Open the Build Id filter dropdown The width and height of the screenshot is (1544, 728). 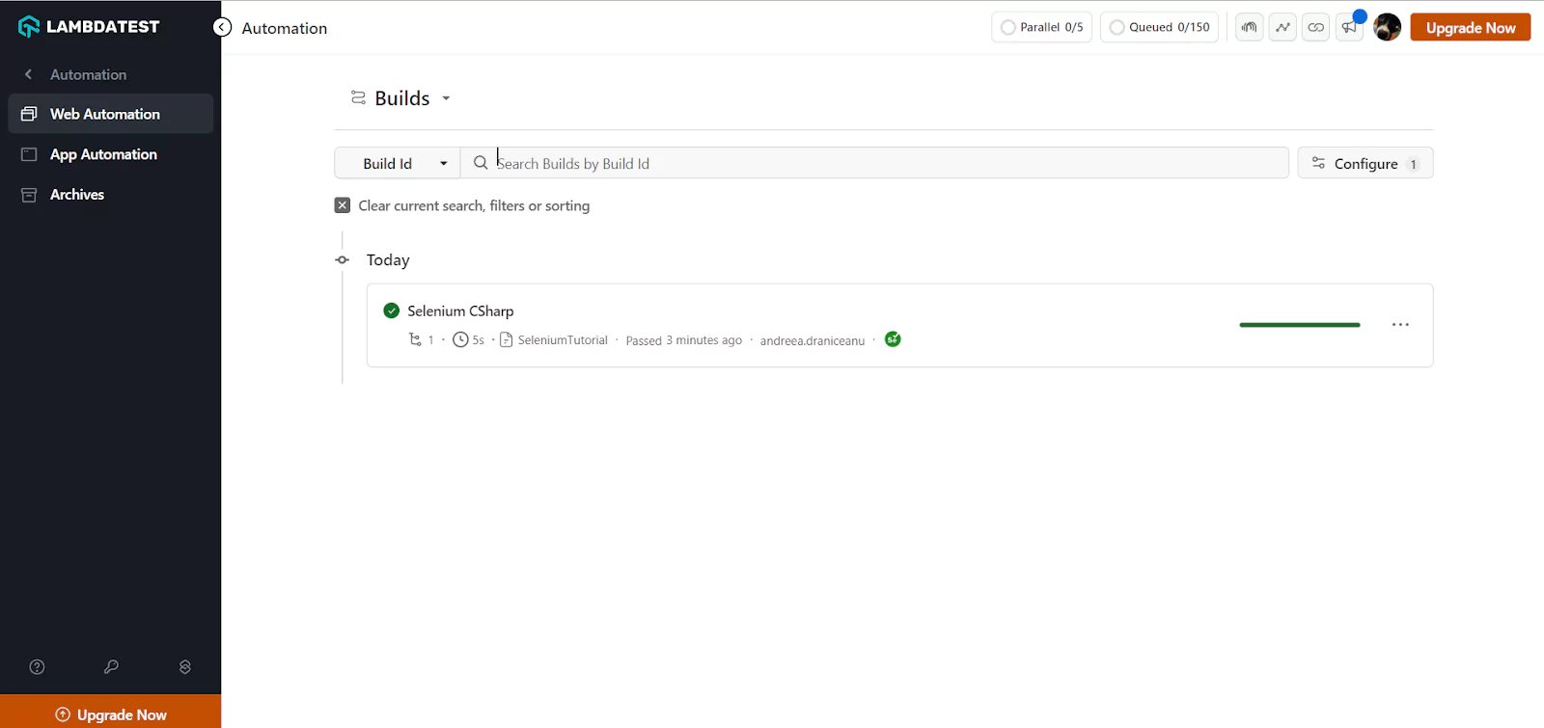click(x=398, y=163)
